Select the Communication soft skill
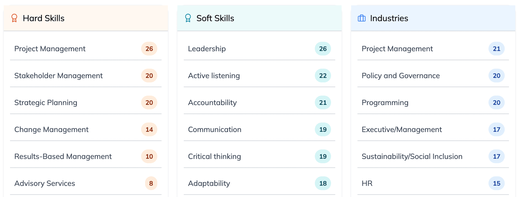The height and width of the screenshot is (197, 519). tap(214, 130)
